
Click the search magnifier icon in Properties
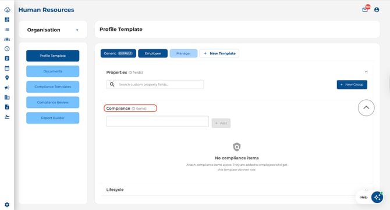point(112,85)
